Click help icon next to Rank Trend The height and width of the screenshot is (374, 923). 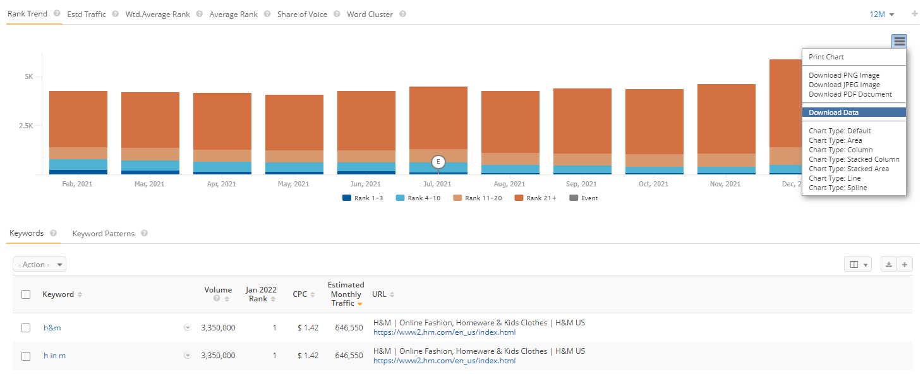pyautogui.click(x=57, y=14)
